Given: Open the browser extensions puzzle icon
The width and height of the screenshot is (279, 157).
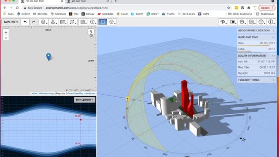Looking at the screenshot, I should click(x=249, y=8).
